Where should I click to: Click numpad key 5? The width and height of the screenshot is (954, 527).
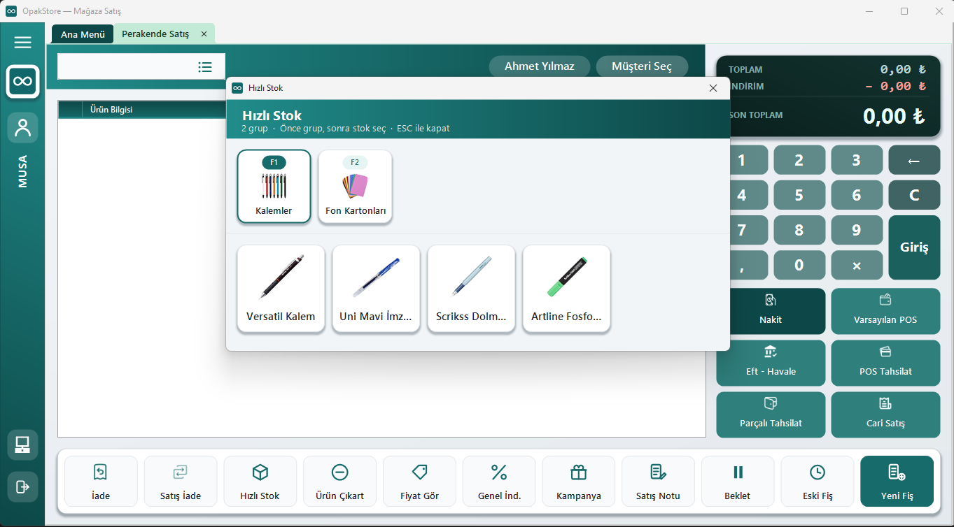point(799,195)
